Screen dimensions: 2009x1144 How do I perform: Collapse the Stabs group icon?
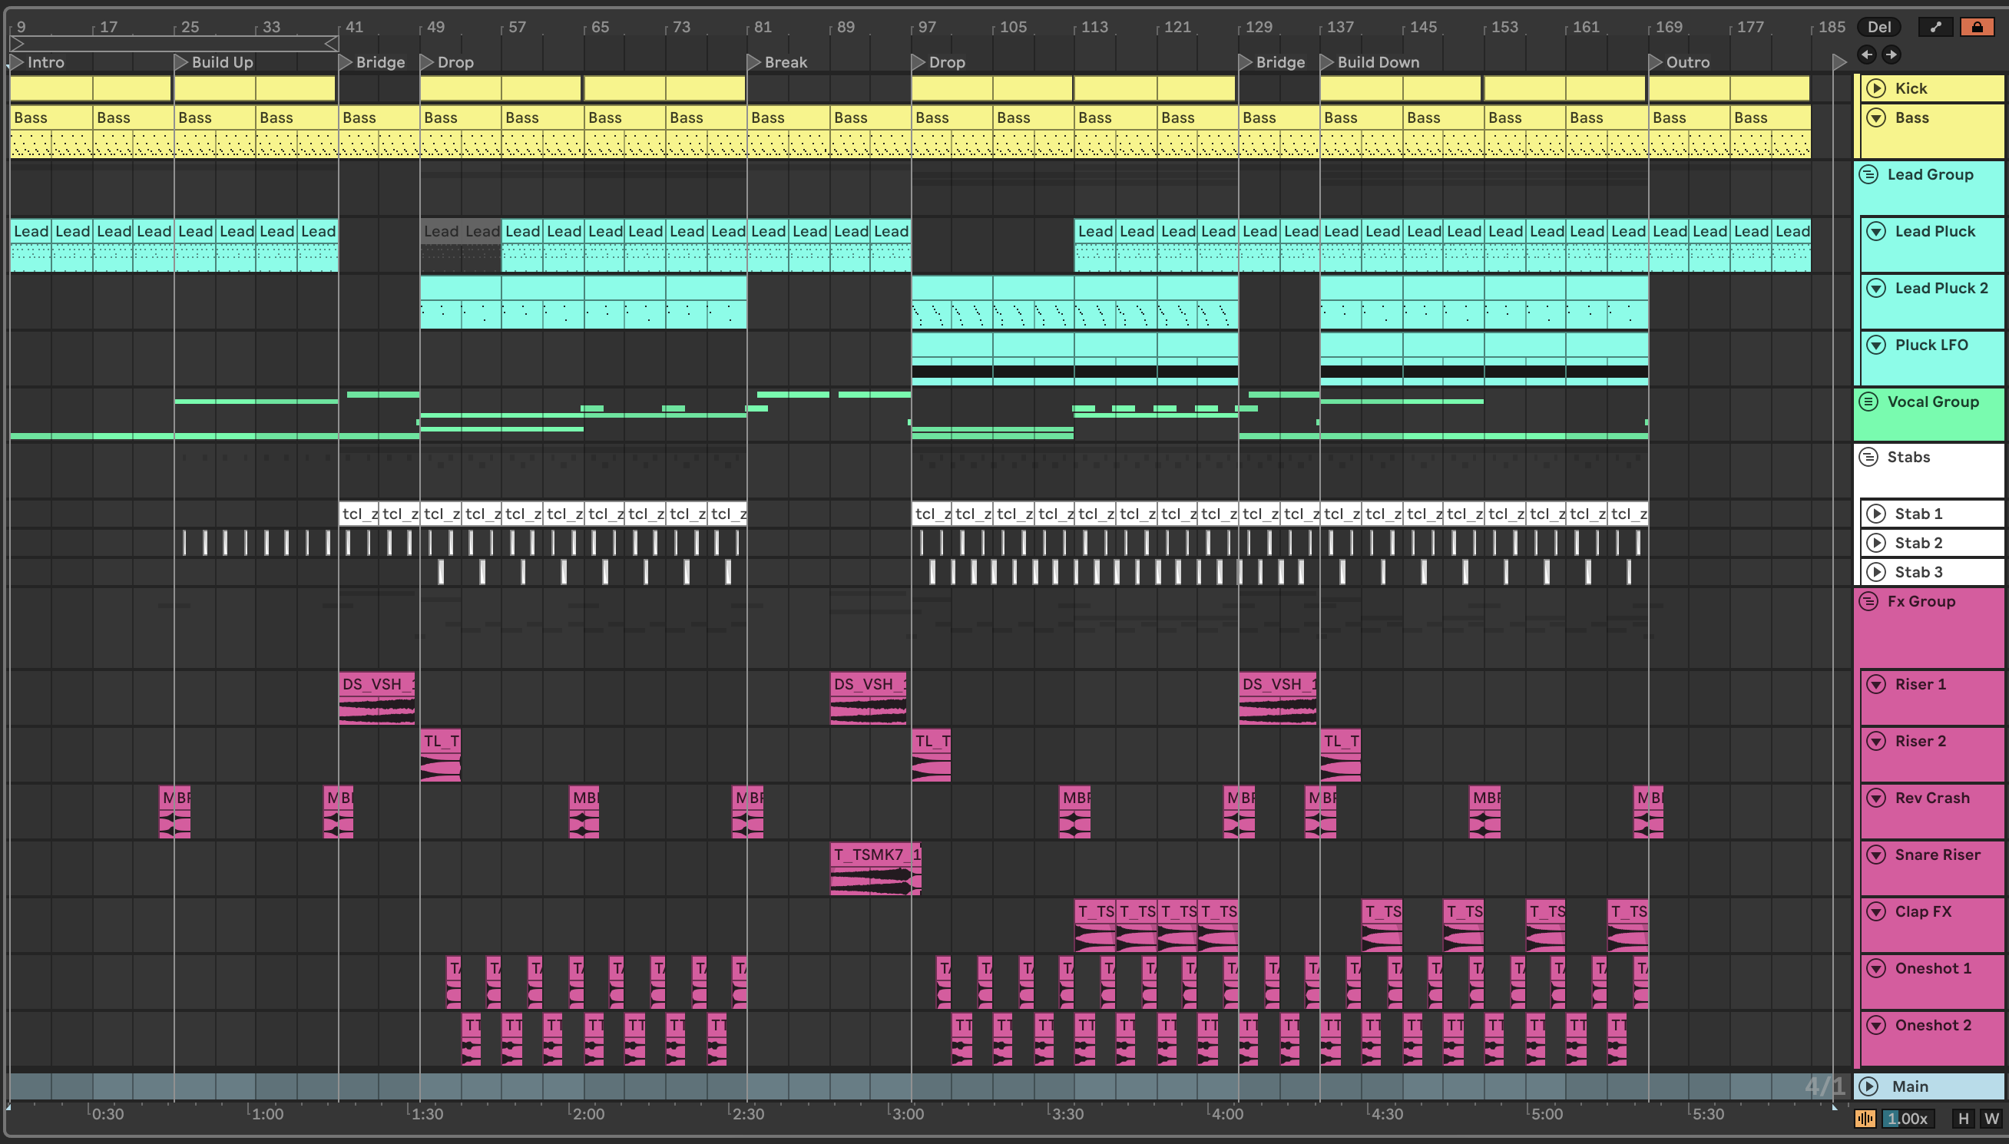click(1869, 457)
